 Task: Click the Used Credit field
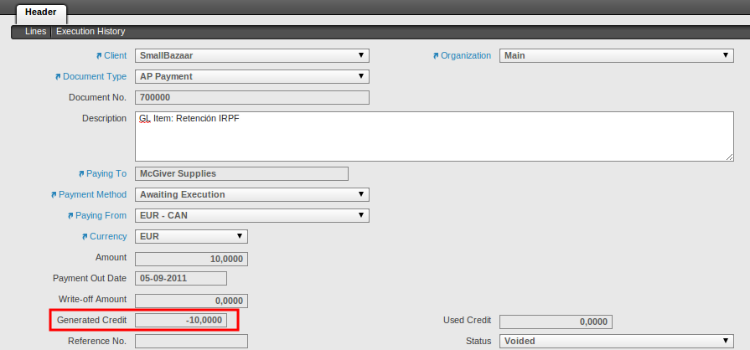pos(556,322)
